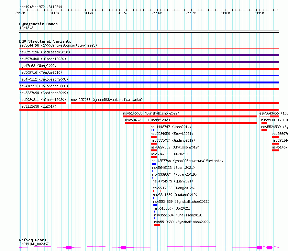Select the nsv5646223 (Ebert2021) label
The height and width of the screenshot is (251, 288).
click(x=173, y=168)
